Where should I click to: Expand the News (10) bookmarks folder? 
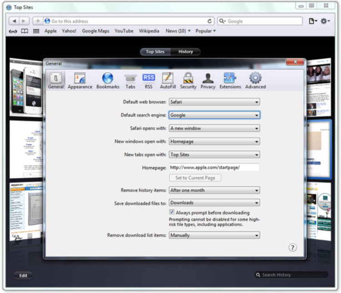178,31
